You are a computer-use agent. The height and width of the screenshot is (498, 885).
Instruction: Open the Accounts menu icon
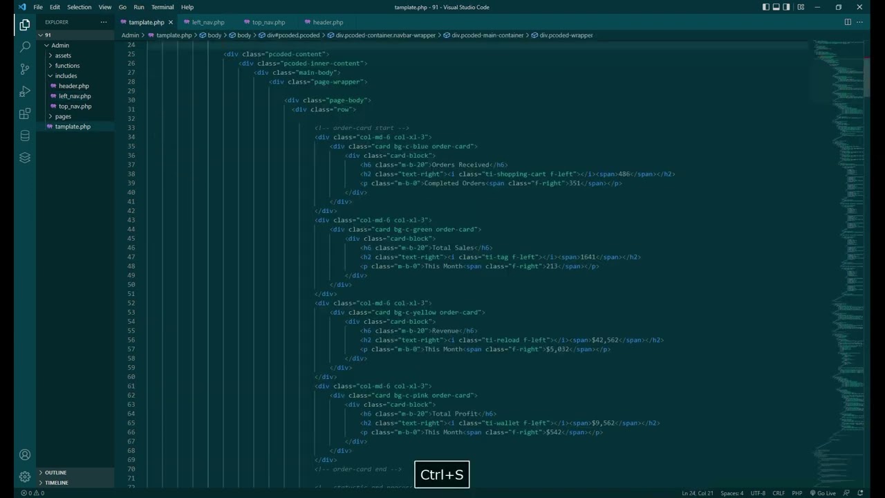coord(25,454)
